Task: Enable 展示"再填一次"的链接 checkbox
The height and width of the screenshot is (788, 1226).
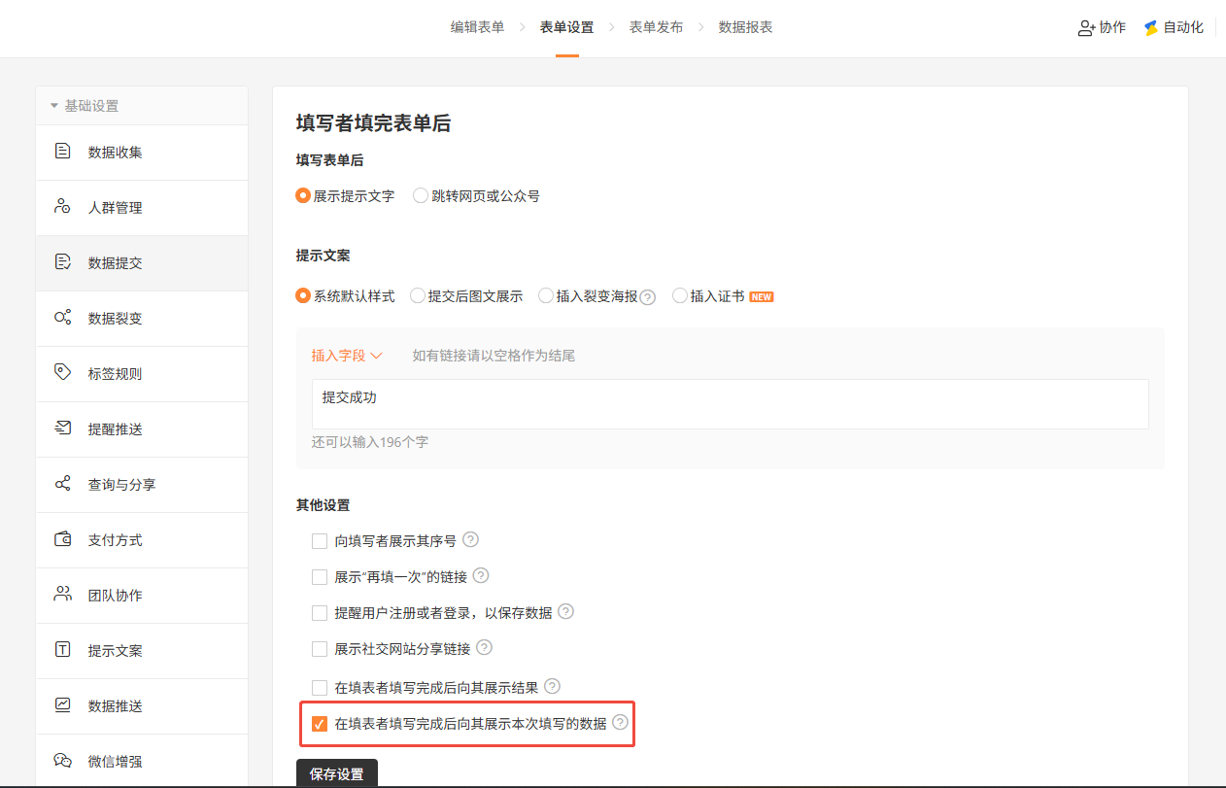Action: coord(320,577)
